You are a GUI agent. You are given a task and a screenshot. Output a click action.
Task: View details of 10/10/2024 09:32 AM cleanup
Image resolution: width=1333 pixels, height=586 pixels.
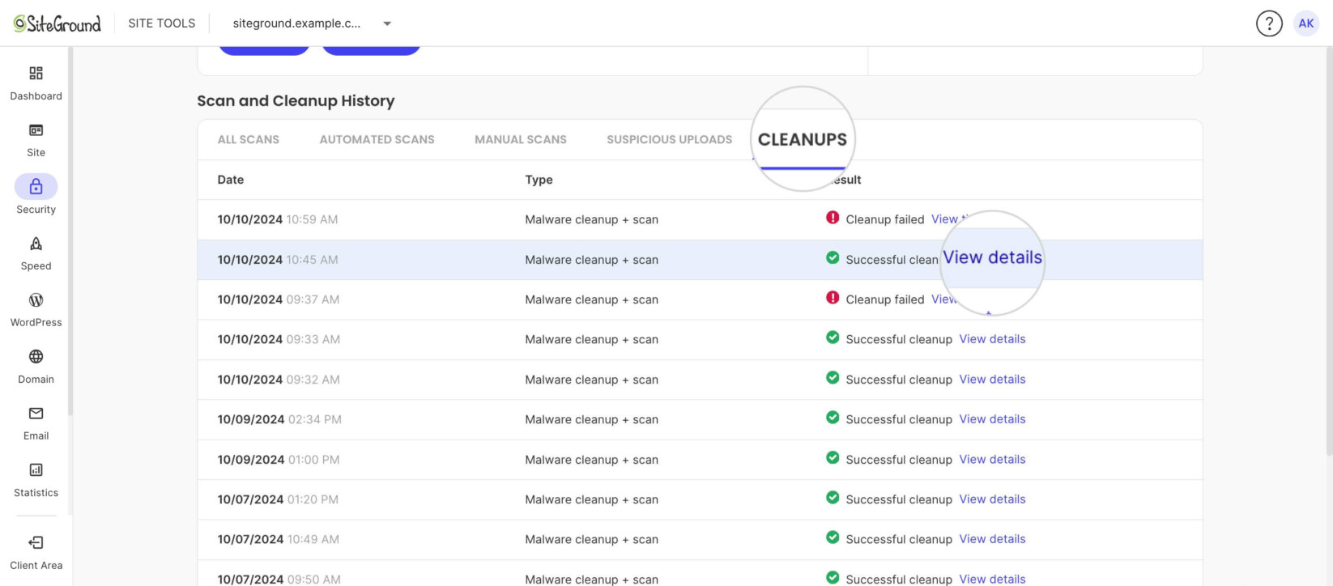pos(992,380)
